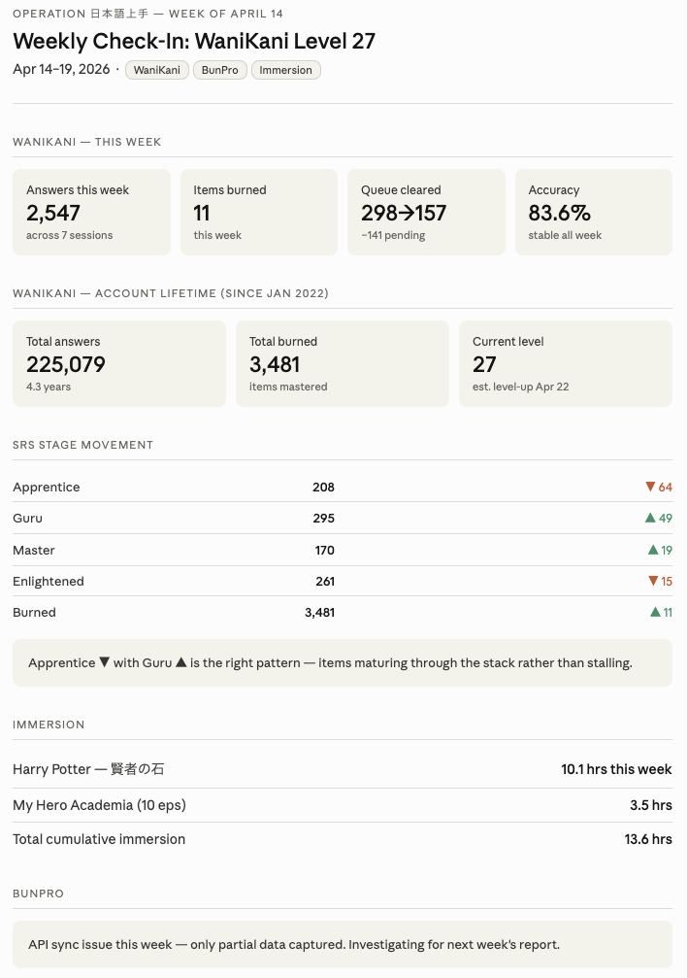Viewport: 687px width, 978px height.
Task: Click the Accuracy value 83.6%
Action: tap(559, 214)
